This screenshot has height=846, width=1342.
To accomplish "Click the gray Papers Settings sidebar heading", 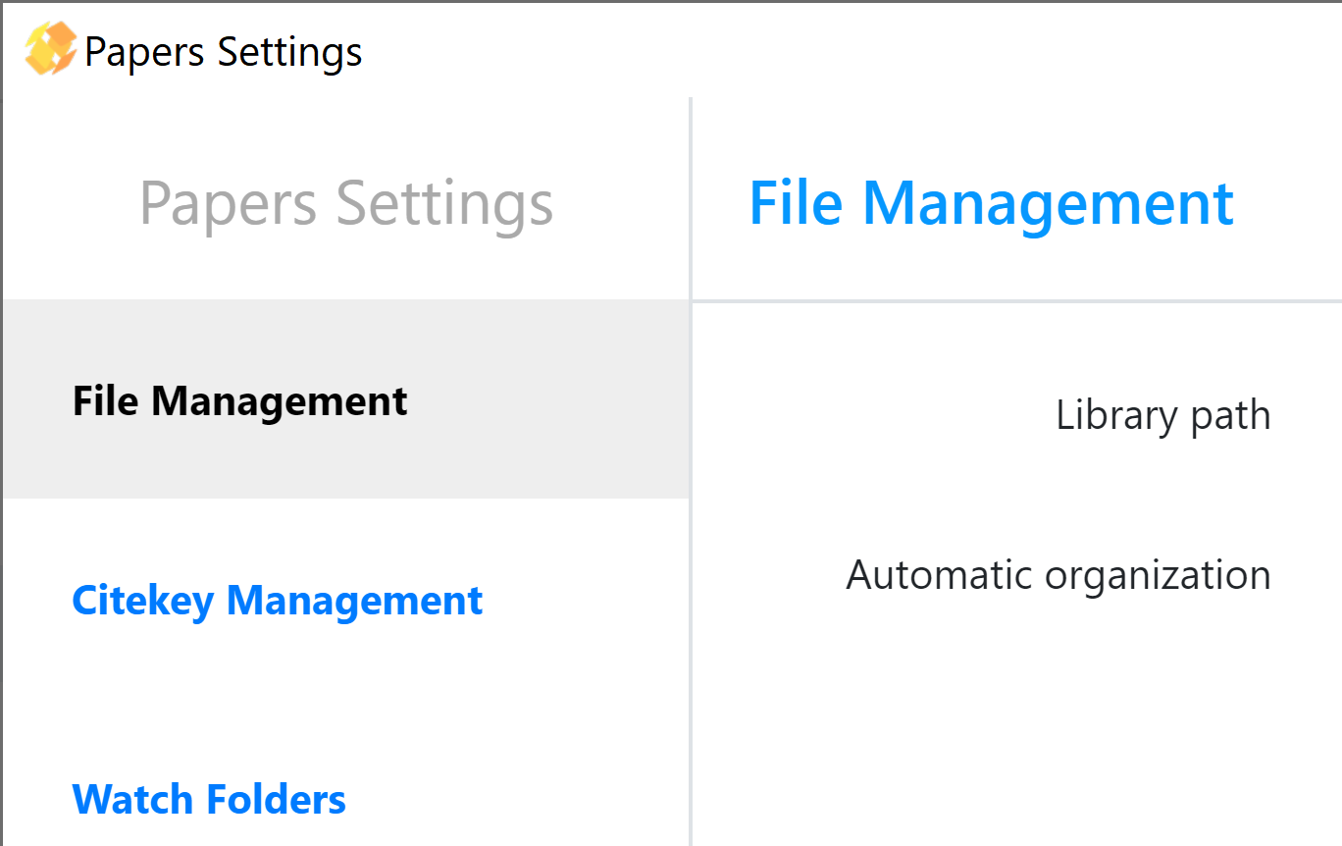I will (346, 203).
